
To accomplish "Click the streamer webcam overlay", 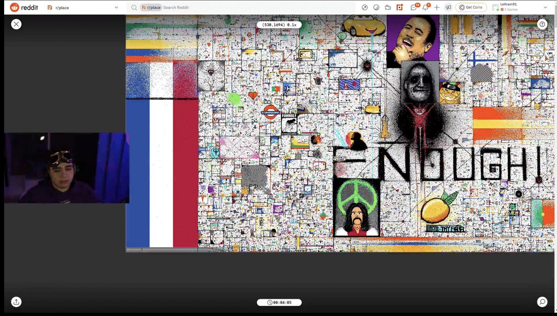I will [67, 168].
